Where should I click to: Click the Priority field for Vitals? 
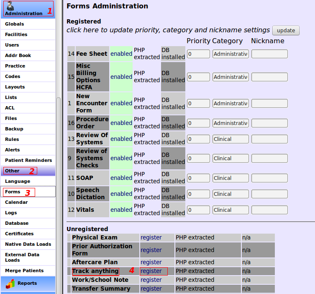pos(198,210)
